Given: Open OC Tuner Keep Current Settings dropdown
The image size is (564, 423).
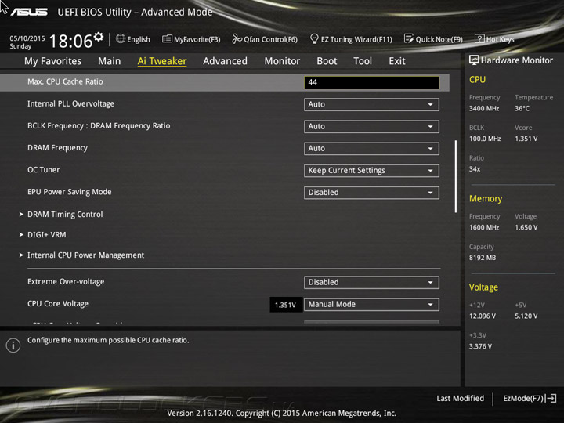Looking at the screenshot, I should click(371, 171).
